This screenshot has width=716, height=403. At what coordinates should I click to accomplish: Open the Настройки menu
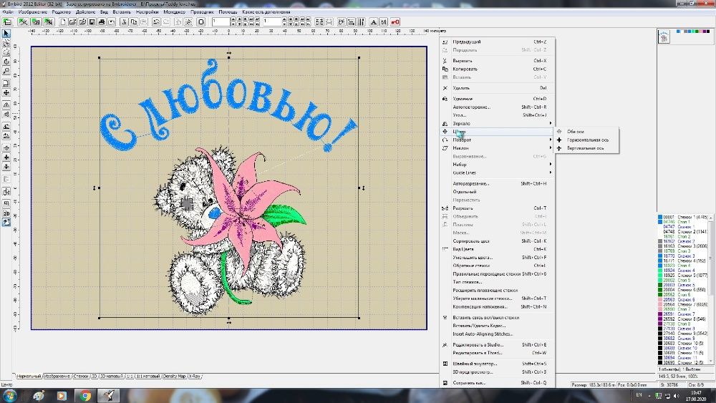click(x=147, y=12)
